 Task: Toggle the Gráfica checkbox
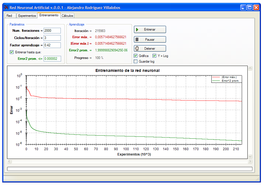136,56
